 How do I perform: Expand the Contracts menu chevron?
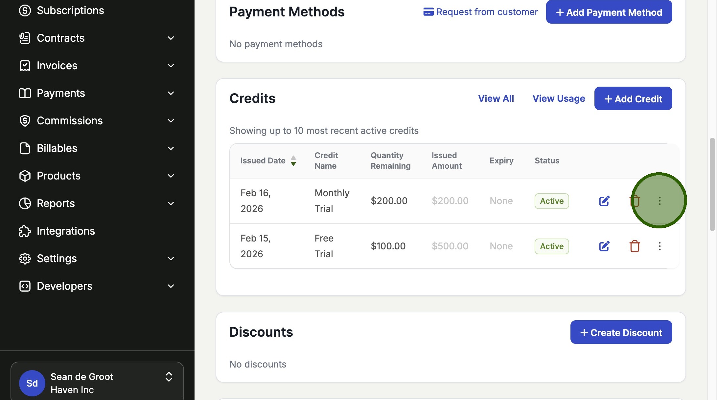pos(171,38)
